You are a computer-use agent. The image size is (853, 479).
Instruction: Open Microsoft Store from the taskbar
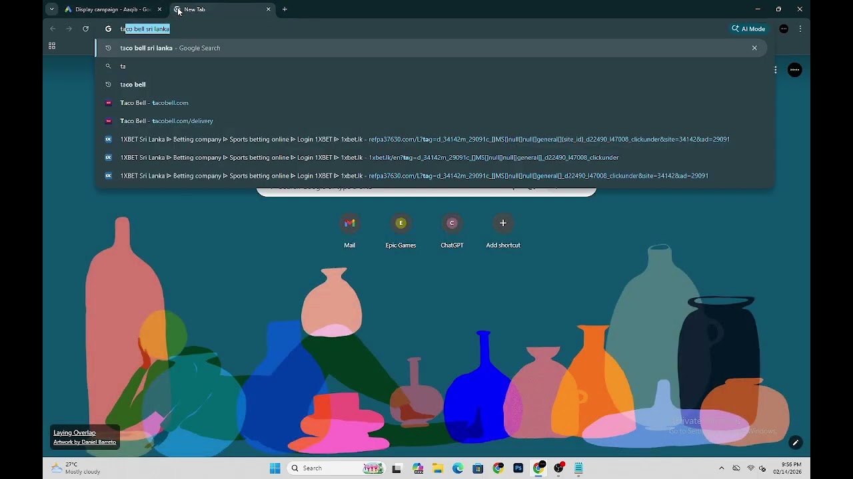(478, 468)
